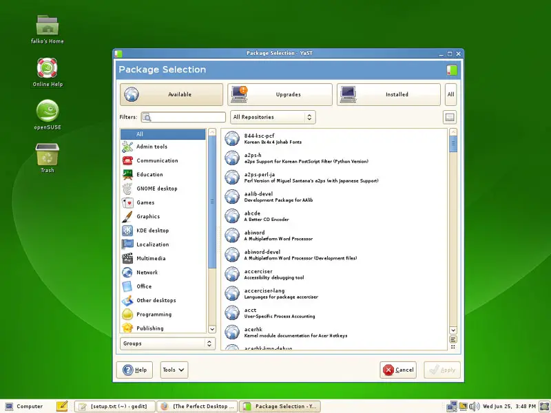Viewport: 551px width, 413px height.
Task: Open the Tools dropdown menu
Action: point(174,370)
